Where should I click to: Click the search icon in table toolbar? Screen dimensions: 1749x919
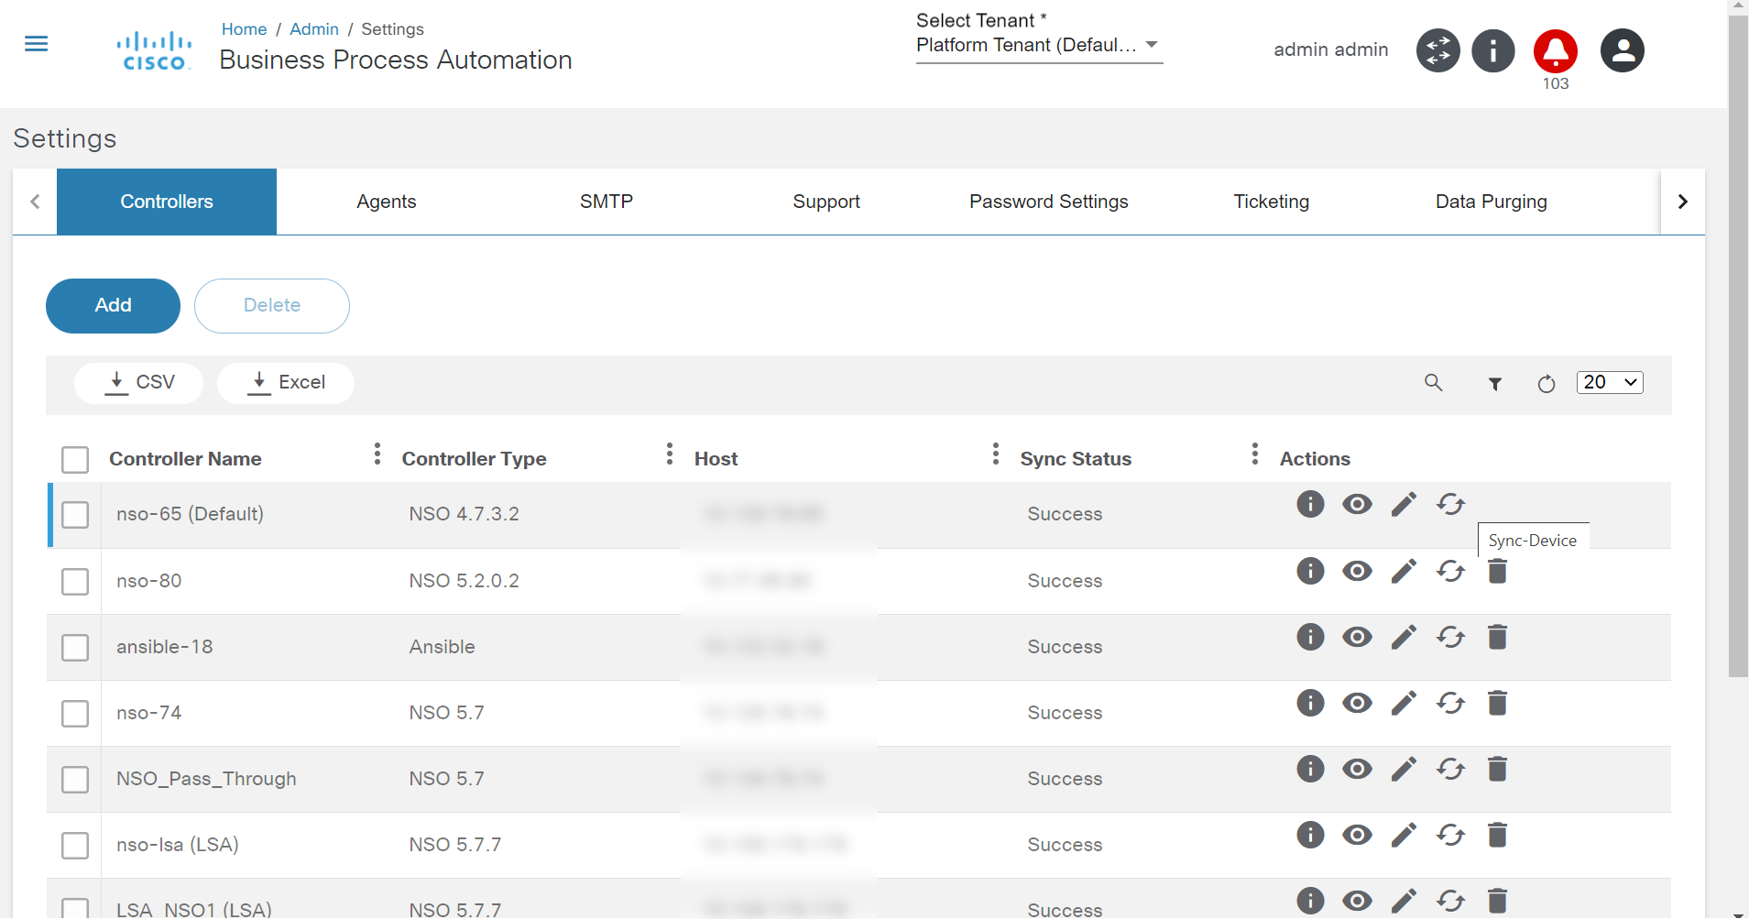pos(1434,383)
